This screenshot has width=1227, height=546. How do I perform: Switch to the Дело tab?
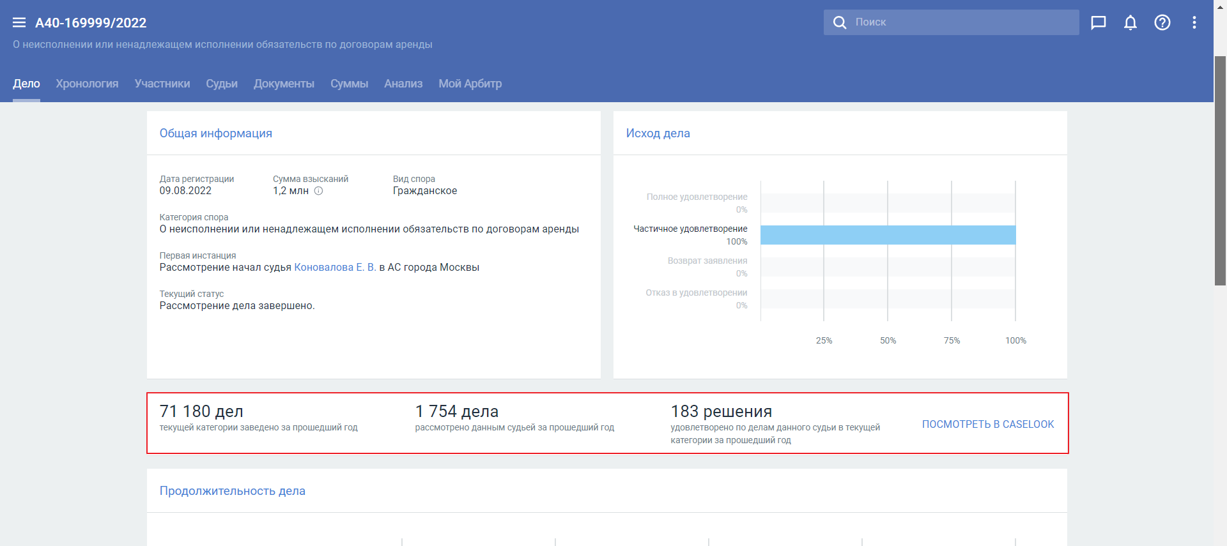tap(26, 84)
